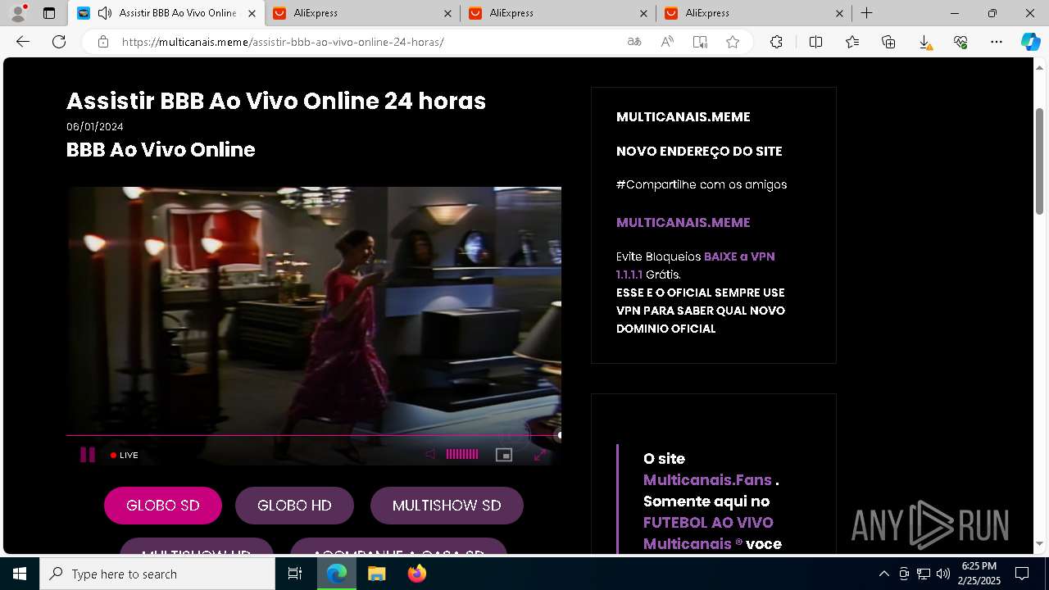Viewport: 1049px width, 590px height.
Task: Open Browser essentials icon
Action: [x=960, y=42]
